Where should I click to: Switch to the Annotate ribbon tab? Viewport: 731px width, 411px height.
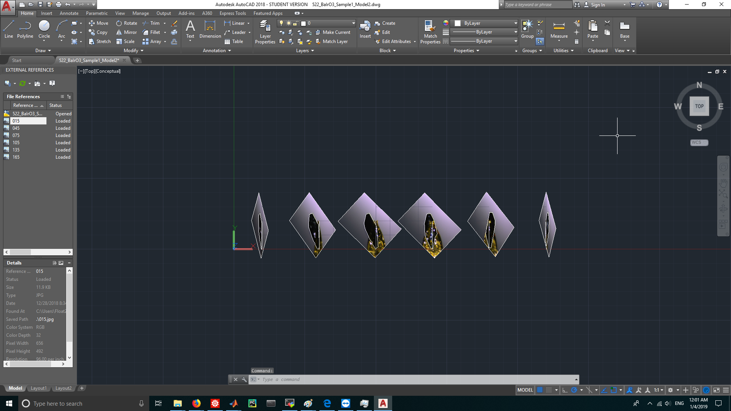point(69,13)
